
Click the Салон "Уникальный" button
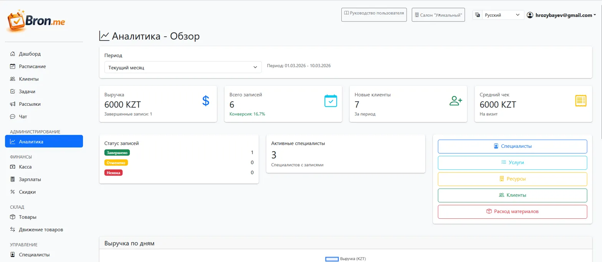tap(438, 15)
